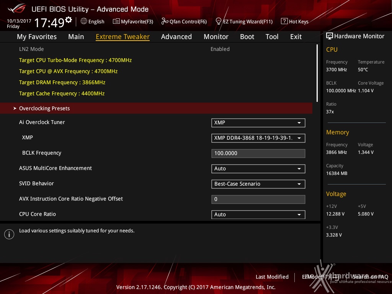Click the EZ Tuning Wizard bulb icon

(x=218, y=21)
